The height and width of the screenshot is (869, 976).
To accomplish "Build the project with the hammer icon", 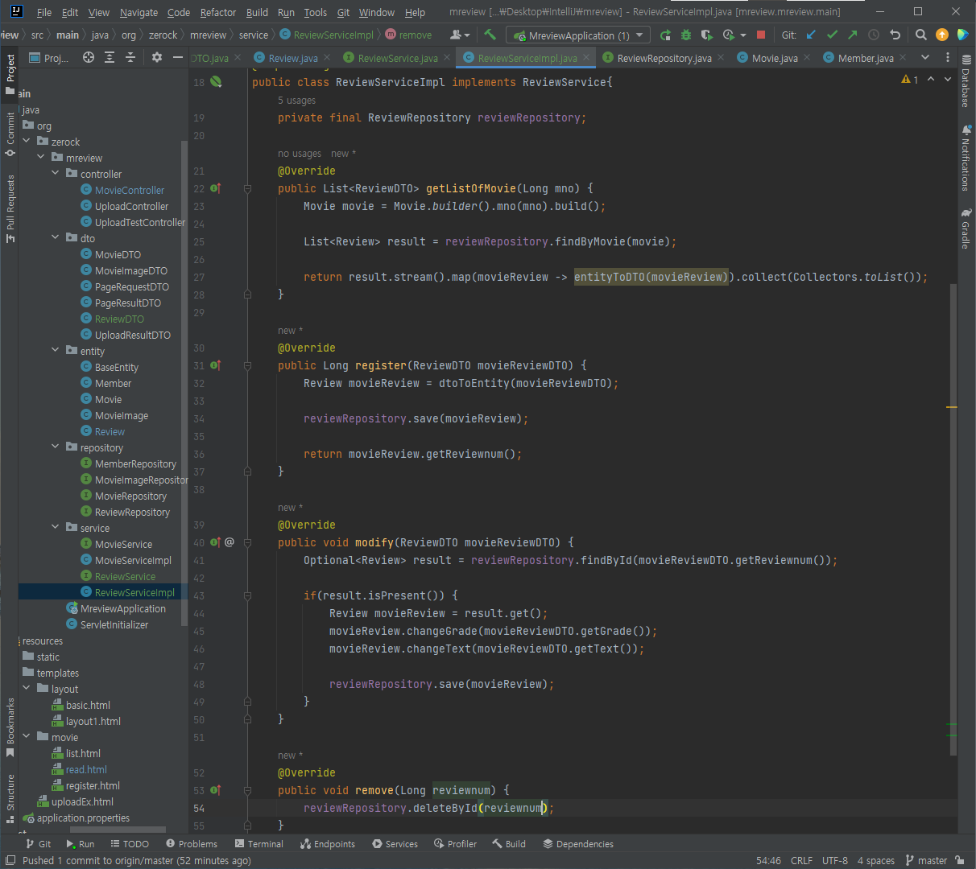I will coord(490,35).
